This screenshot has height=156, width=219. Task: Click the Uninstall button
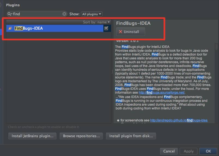(x=131, y=32)
